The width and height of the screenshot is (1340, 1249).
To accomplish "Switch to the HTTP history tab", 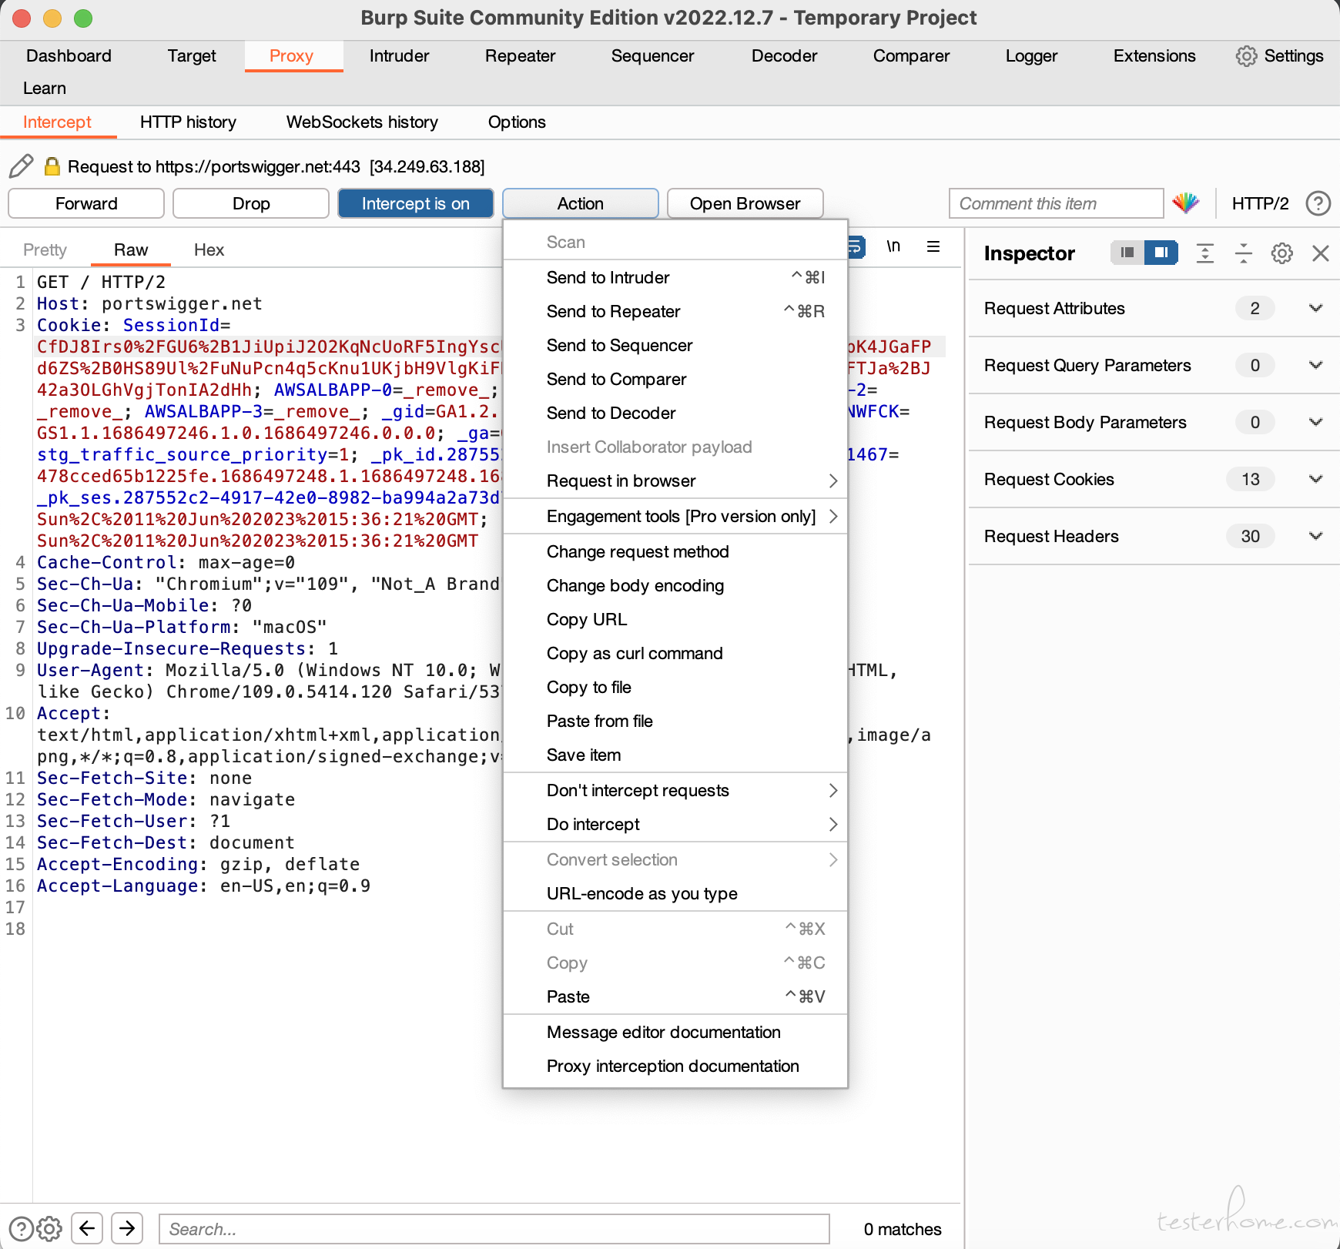I will (x=188, y=122).
